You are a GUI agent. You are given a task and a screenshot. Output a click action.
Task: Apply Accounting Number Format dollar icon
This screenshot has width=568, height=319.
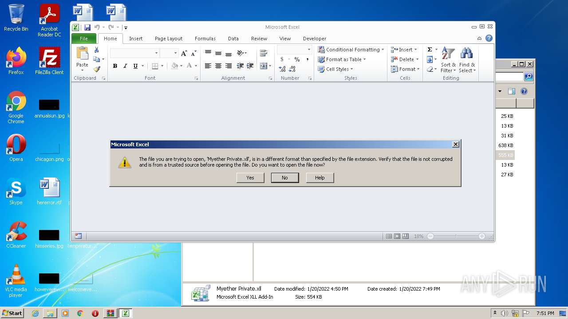pos(282,59)
